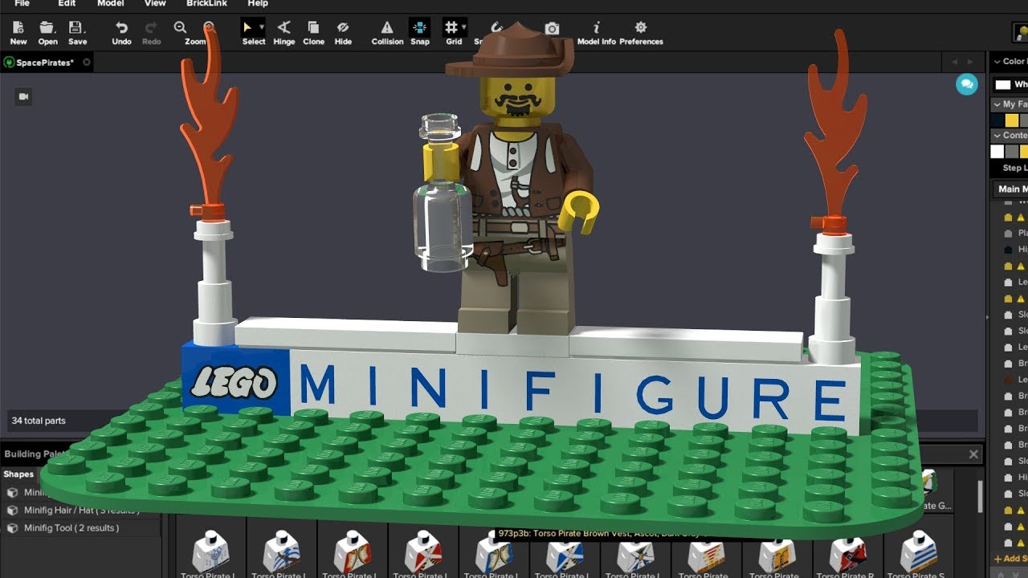Screen dimensions: 1028x578
Task: Click the palette vertical scrollbar
Action: [x=980, y=496]
